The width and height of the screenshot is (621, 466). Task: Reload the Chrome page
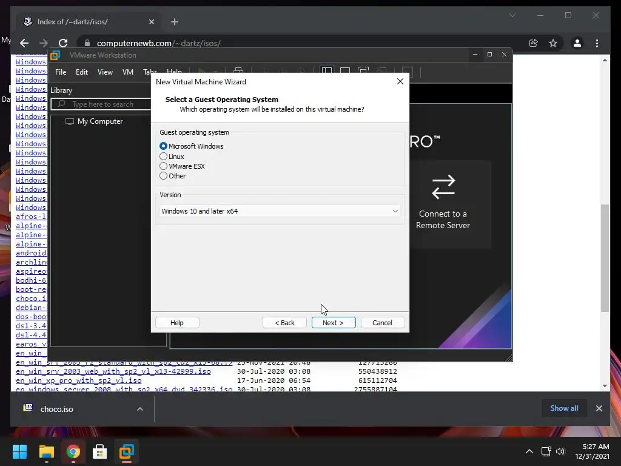(63, 43)
